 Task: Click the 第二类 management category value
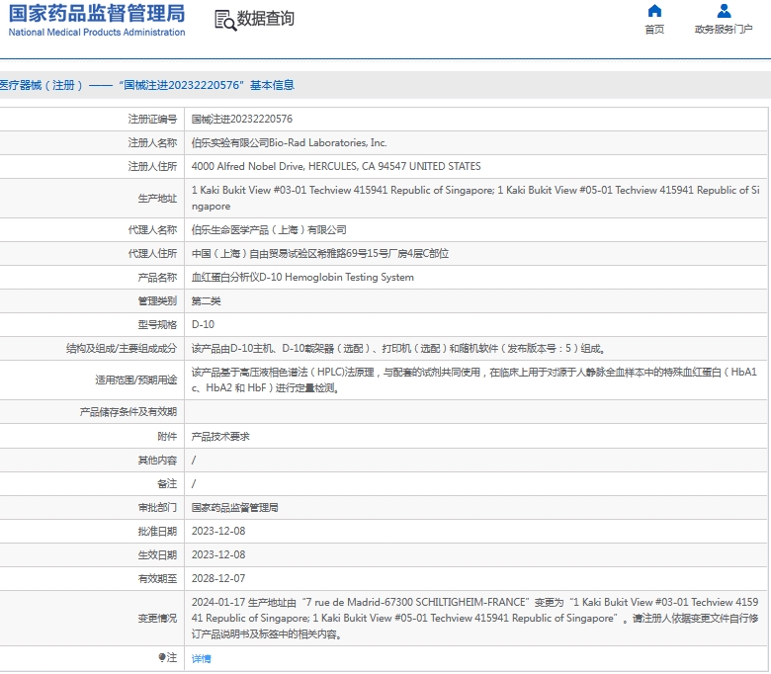pyautogui.click(x=206, y=300)
